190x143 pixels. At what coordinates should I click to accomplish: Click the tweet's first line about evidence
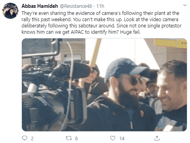coord(100,13)
